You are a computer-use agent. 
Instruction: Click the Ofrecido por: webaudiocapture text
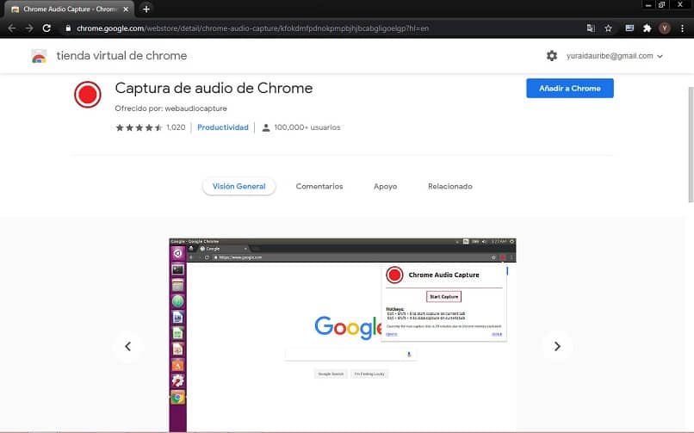pyautogui.click(x=170, y=108)
